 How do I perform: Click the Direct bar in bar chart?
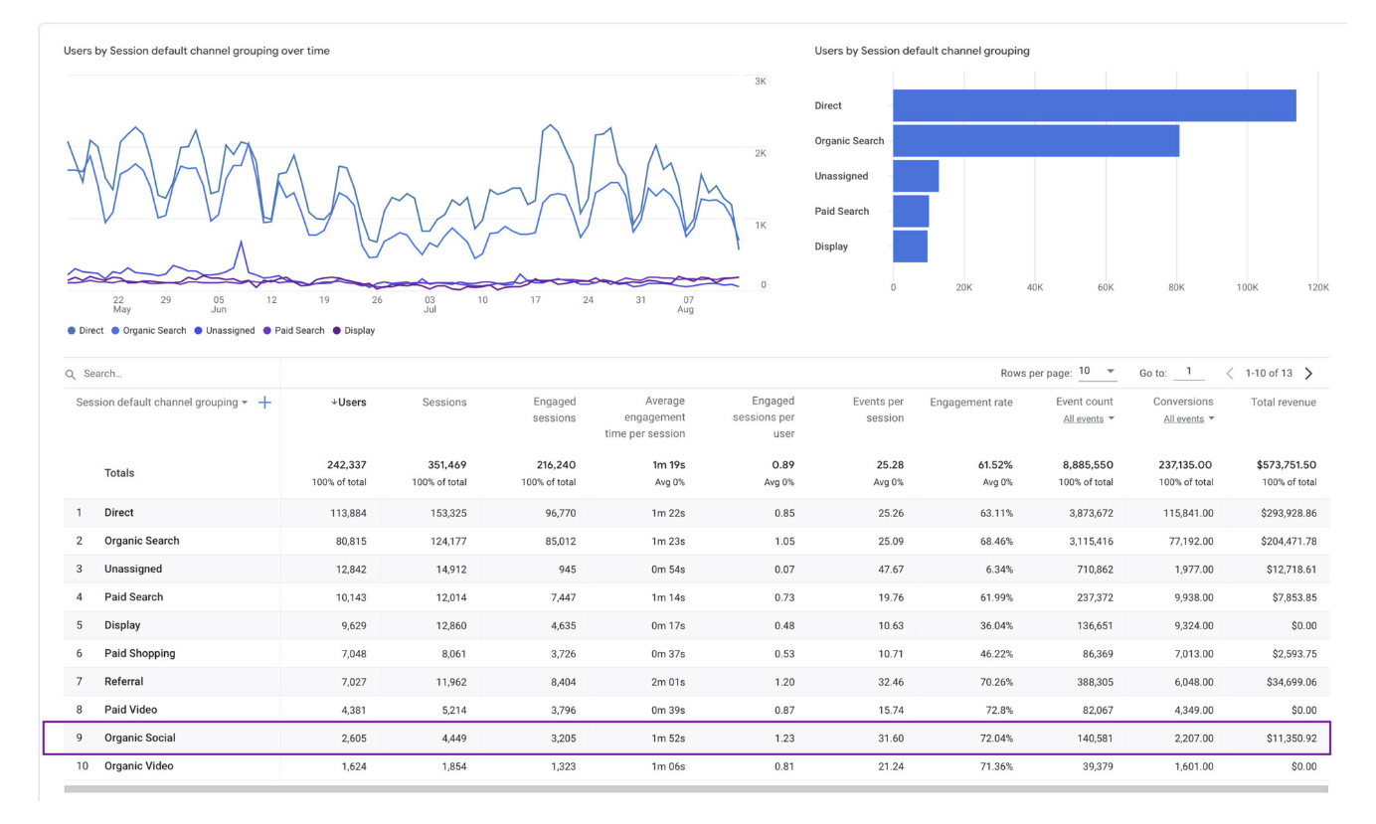point(1094,105)
